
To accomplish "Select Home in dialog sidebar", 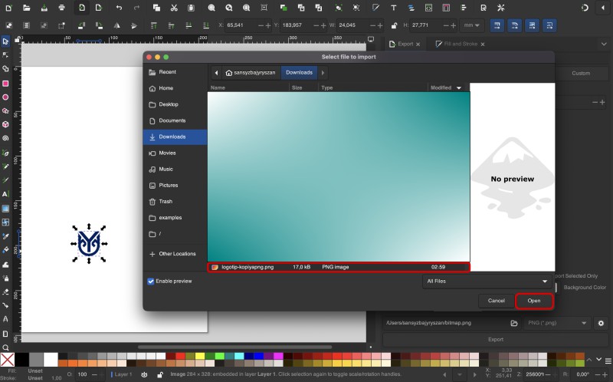I will [x=175, y=88].
